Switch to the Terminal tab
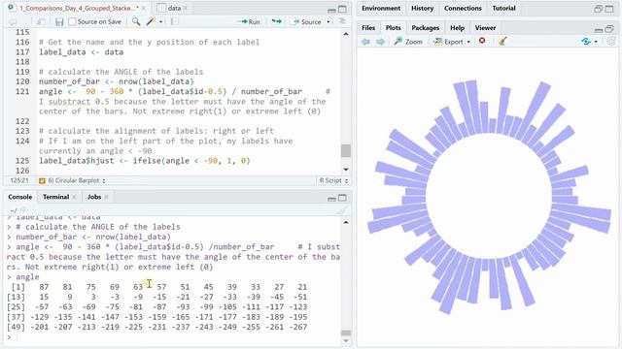 (x=56, y=197)
